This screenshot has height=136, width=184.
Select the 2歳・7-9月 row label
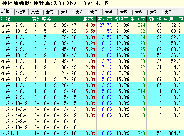tap(14, 25)
